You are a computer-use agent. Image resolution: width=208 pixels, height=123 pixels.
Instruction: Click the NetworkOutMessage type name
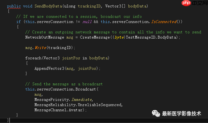pyautogui.click(x=45, y=37)
